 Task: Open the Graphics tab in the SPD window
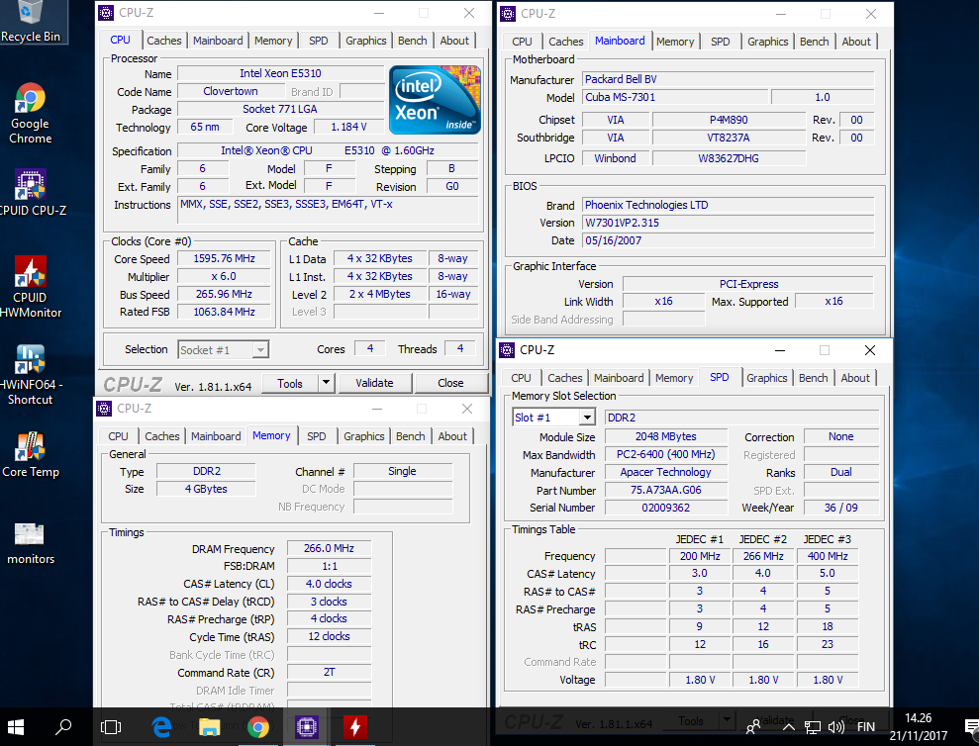(767, 378)
